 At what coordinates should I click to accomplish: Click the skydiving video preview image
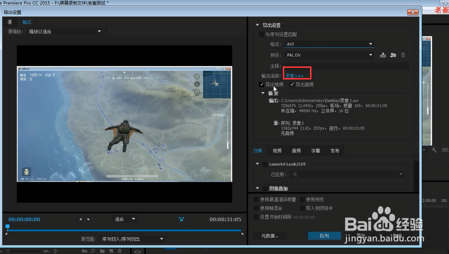(x=124, y=124)
